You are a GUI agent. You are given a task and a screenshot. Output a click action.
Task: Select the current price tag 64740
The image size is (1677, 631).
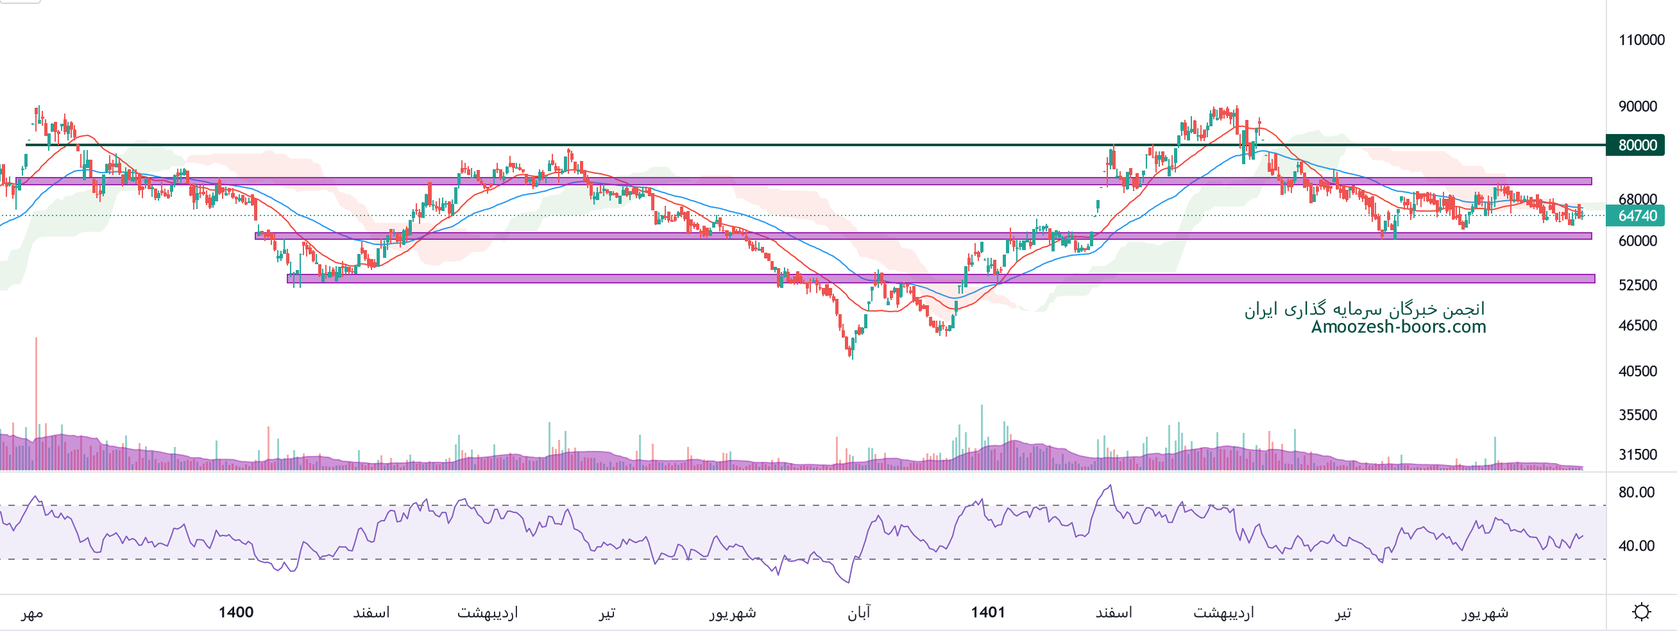pyautogui.click(x=1637, y=216)
